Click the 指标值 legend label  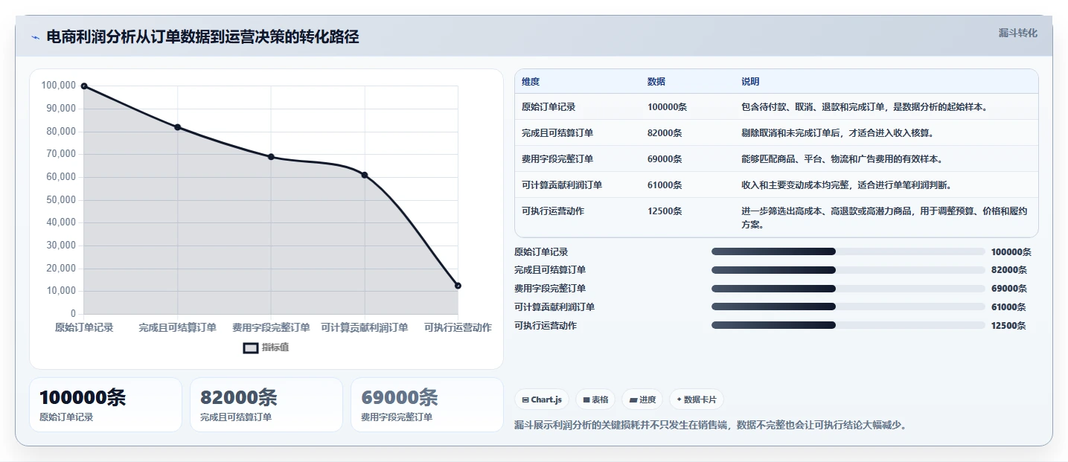[x=275, y=347]
